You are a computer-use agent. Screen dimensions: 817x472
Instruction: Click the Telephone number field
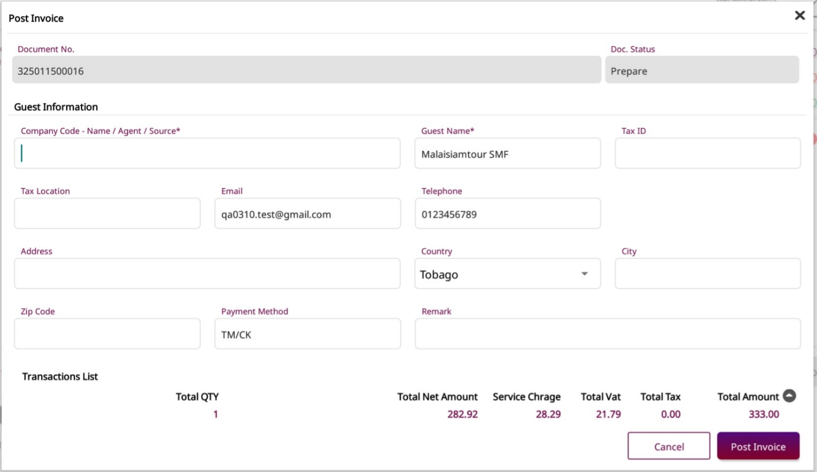coord(507,214)
